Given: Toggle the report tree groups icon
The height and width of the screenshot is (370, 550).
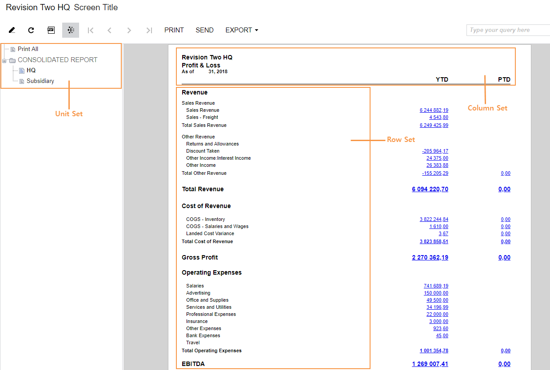Looking at the screenshot, I should pos(71,30).
